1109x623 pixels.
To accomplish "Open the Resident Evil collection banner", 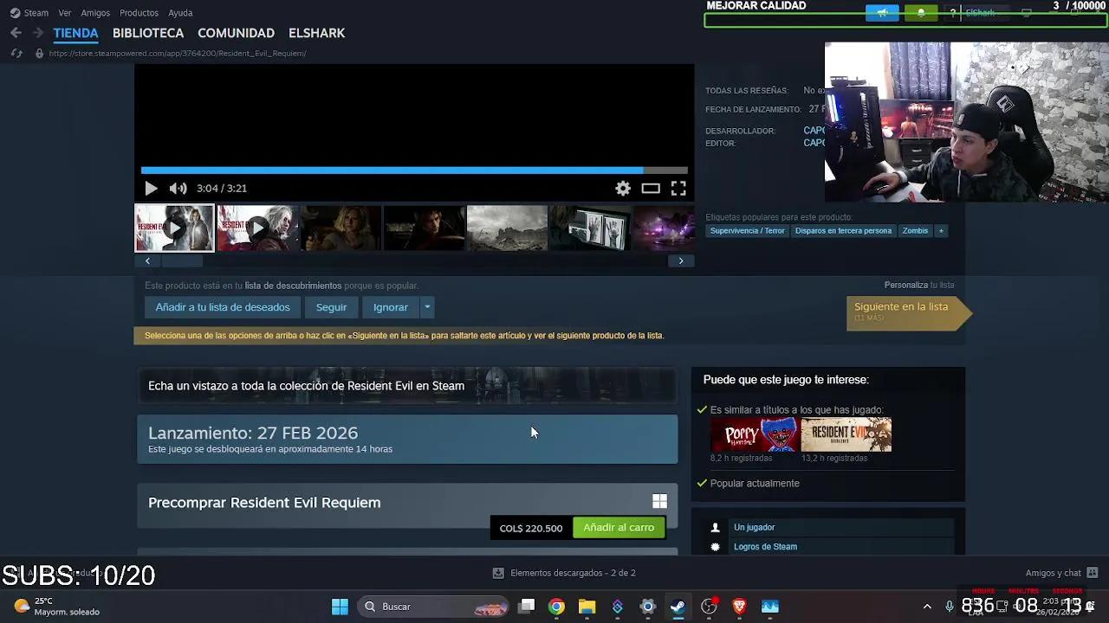I will pyautogui.click(x=407, y=386).
